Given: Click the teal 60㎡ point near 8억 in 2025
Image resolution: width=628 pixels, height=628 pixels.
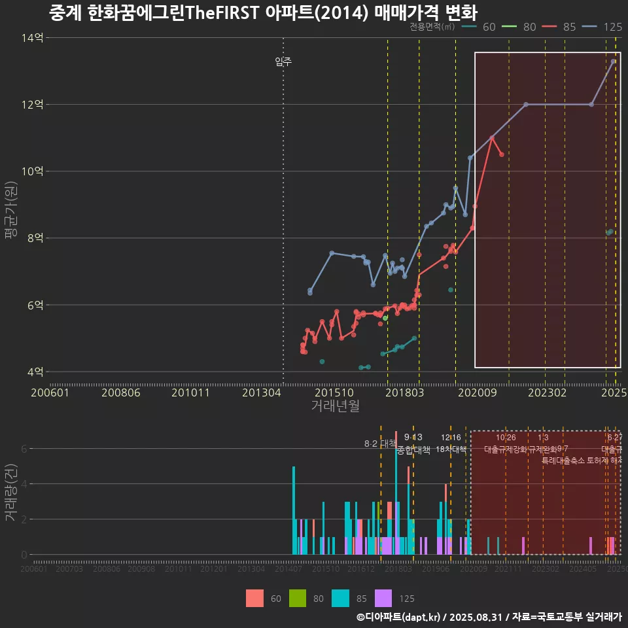Looking at the screenshot, I should tap(610, 232).
